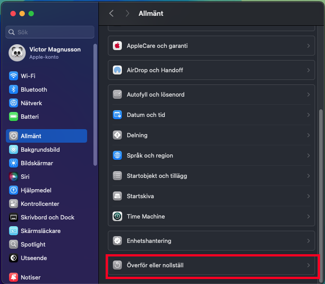Select Bakgrundsbild label in sidebar
Screen dimensions: 325x284
40,149
